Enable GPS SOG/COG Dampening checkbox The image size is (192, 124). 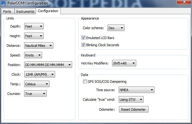point(85,82)
